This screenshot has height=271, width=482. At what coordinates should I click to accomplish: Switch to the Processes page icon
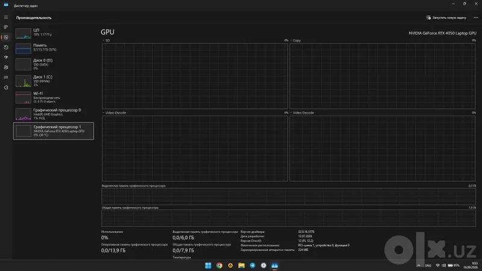coord(6,27)
